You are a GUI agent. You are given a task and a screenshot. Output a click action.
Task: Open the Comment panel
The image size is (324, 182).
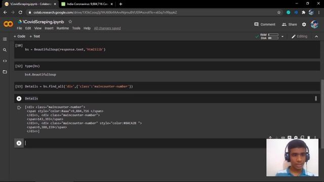point(265,24)
